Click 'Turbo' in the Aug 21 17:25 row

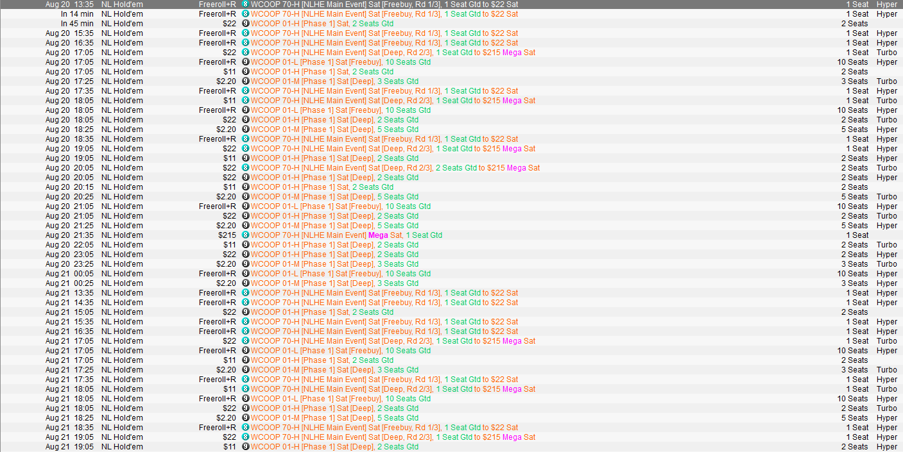887,369
